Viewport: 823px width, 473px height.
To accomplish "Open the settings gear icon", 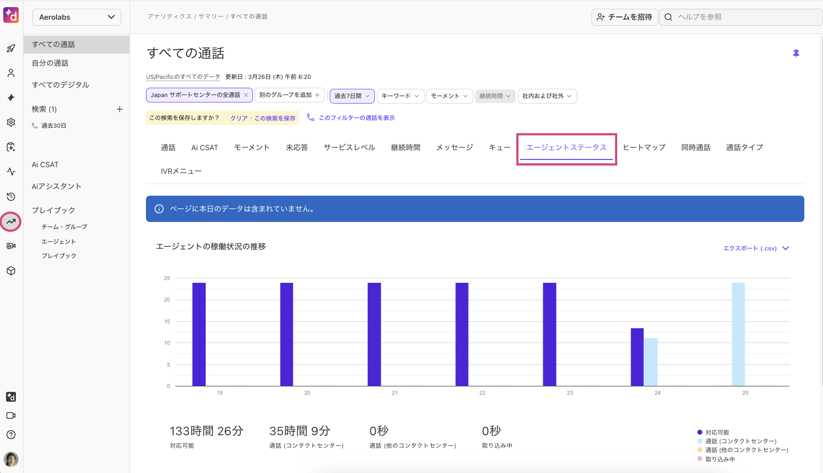I will point(11,122).
